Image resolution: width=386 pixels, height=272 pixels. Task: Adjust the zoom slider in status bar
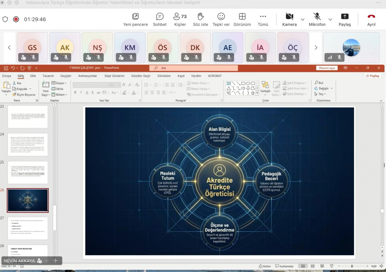click(352, 266)
